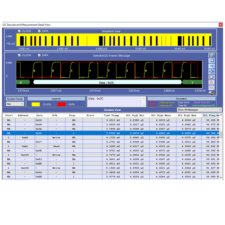
Task: Click time stamp 4.4701 mS cell
Action: [113, 151]
